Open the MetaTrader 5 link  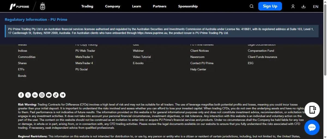click(84, 57)
